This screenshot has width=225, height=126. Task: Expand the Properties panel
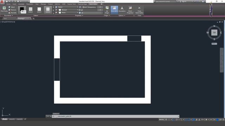[79, 15]
